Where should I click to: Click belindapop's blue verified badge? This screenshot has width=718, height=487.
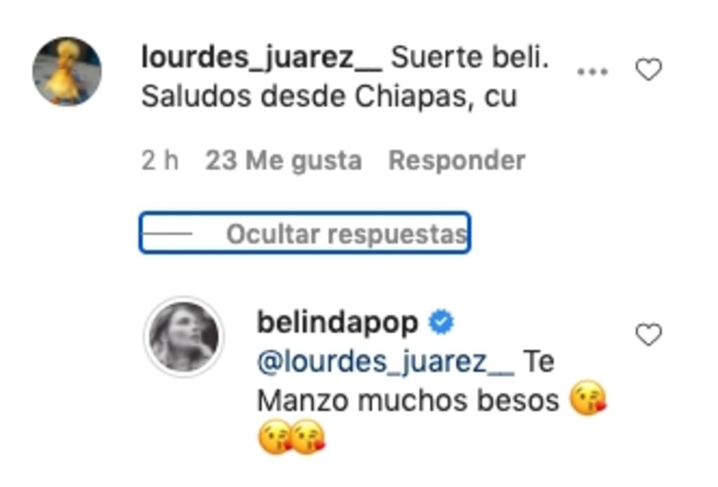tap(441, 322)
